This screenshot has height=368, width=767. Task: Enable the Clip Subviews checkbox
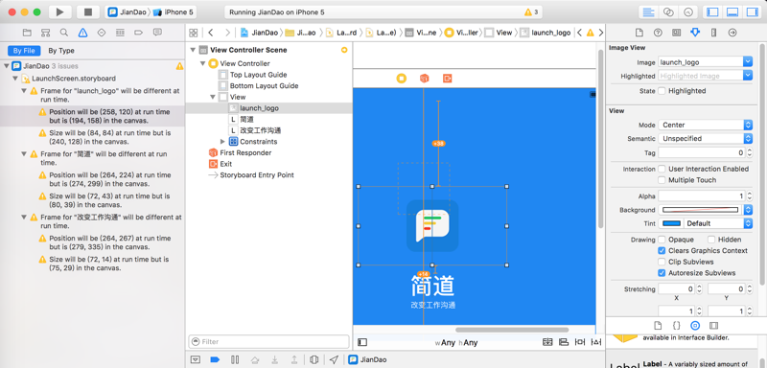662,262
